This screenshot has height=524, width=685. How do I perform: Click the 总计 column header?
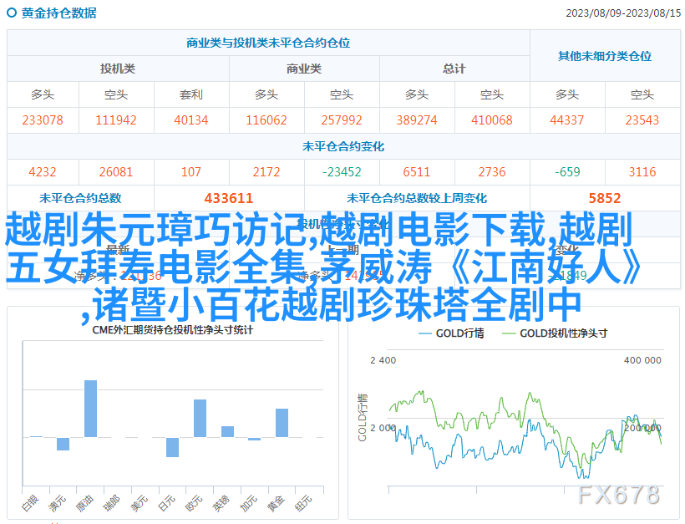coord(454,69)
